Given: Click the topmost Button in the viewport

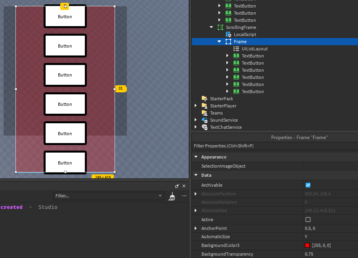Looking at the screenshot, I should [x=65, y=16].
